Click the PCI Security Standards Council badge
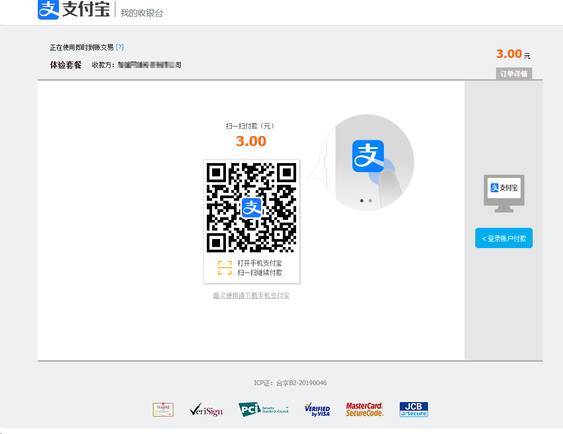 point(264,409)
